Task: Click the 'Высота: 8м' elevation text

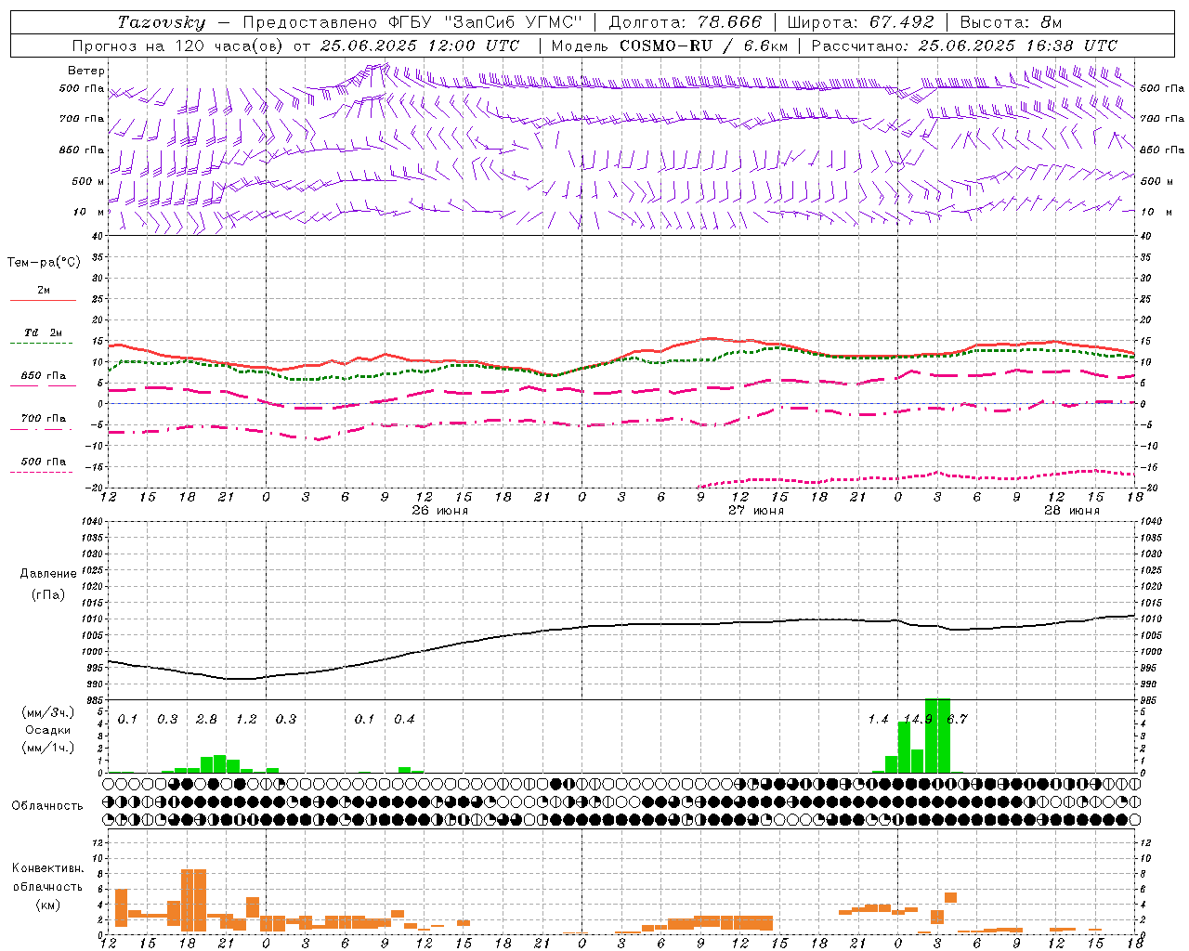Action: point(1011,22)
